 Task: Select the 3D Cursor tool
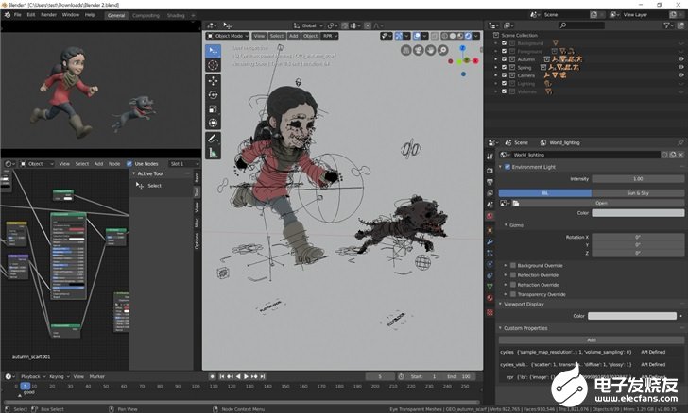[x=214, y=65]
